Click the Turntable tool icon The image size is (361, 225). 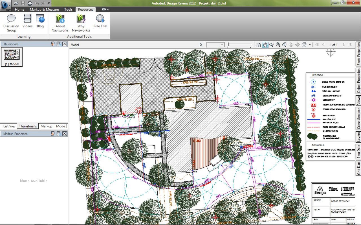click(x=297, y=45)
